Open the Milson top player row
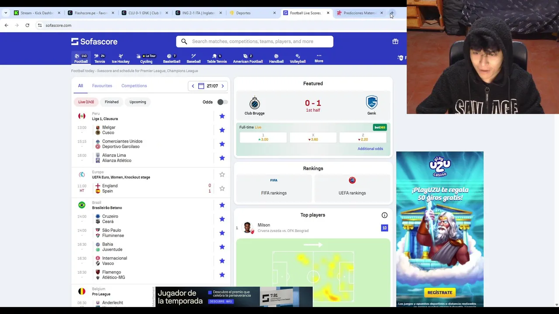 pyautogui.click(x=313, y=228)
